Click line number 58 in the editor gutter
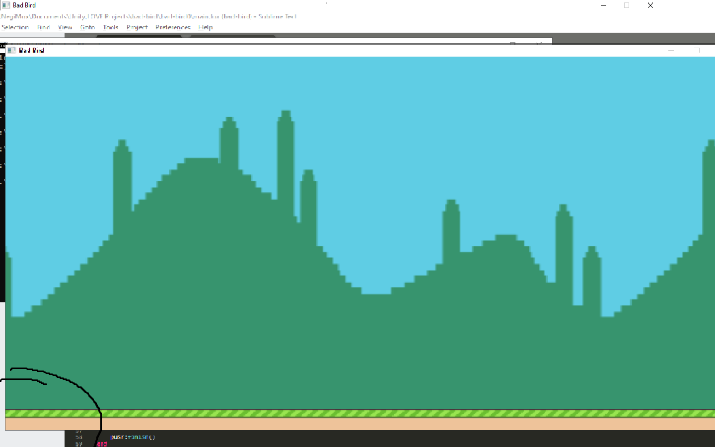Screen dimensions: 715x447 [x=79, y=437]
